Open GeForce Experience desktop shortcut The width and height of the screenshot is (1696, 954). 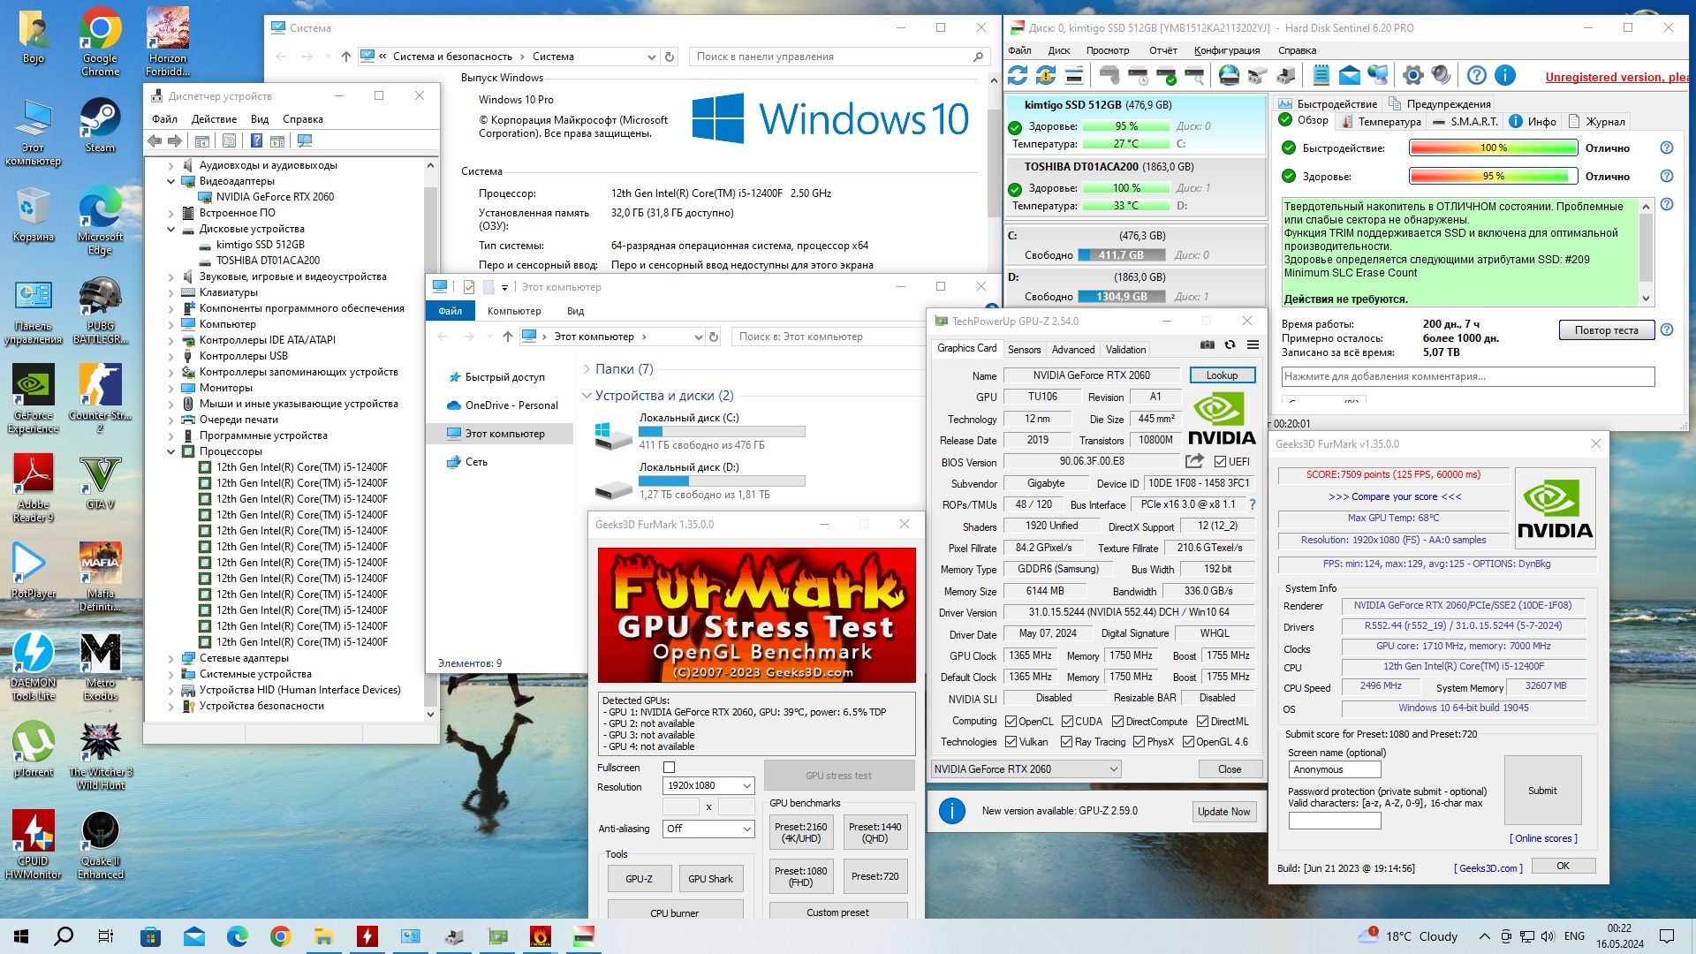(33, 399)
